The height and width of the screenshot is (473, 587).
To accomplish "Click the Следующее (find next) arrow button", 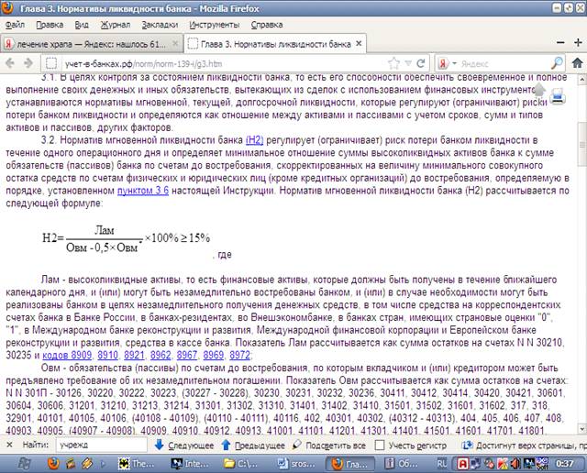I will 184,445.
